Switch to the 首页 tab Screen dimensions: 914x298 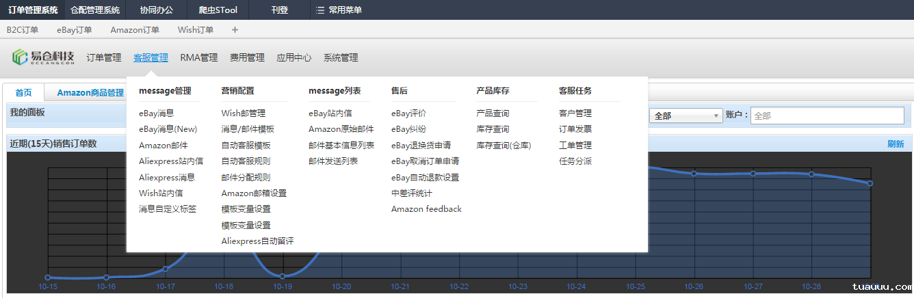(x=23, y=93)
